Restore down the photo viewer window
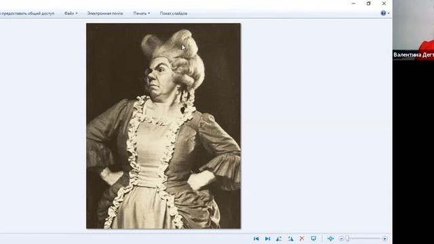The width and height of the screenshot is (434, 244). tap(368, 3)
